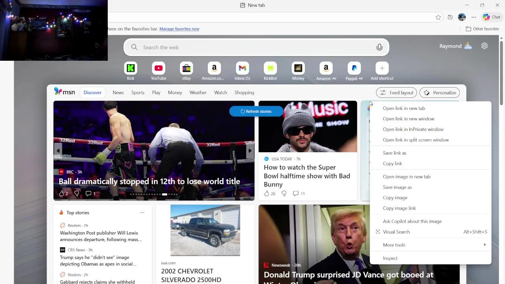The height and width of the screenshot is (284, 505).
Task: Click the Personalize button
Action: pyautogui.click(x=440, y=93)
